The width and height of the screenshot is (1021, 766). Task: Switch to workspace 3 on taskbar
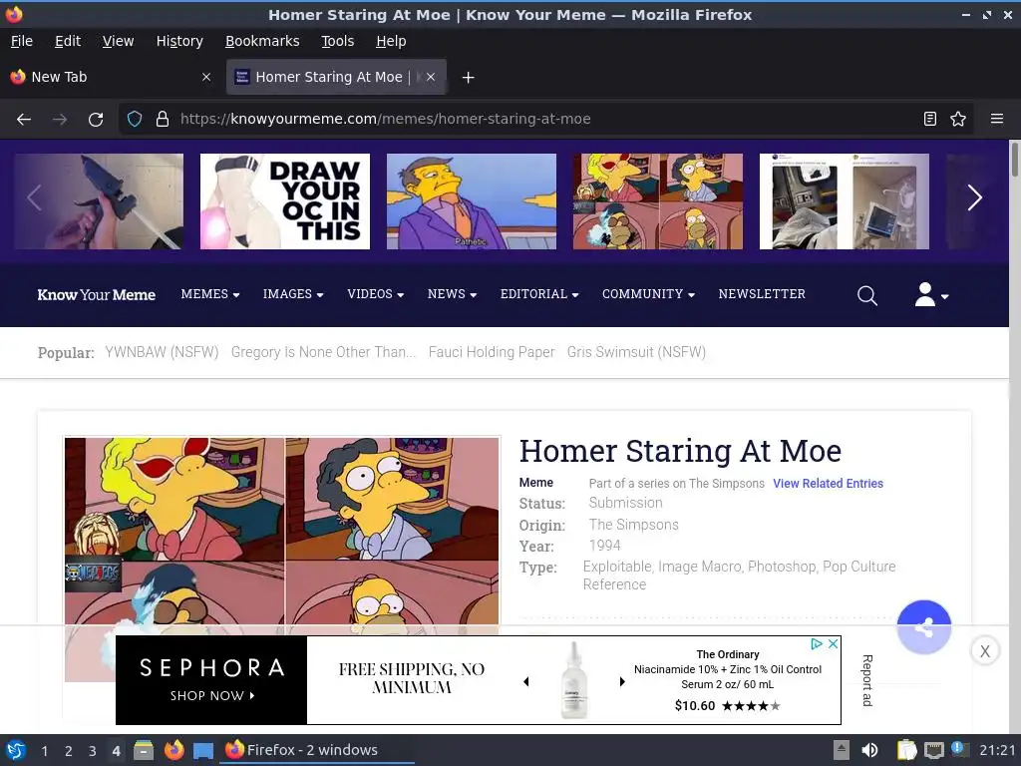click(x=93, y=751)
